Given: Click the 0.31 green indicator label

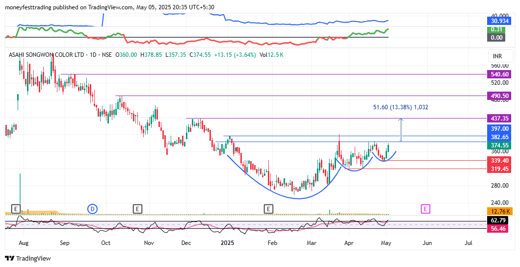Looking at the screenshot, I should [496, 29].
